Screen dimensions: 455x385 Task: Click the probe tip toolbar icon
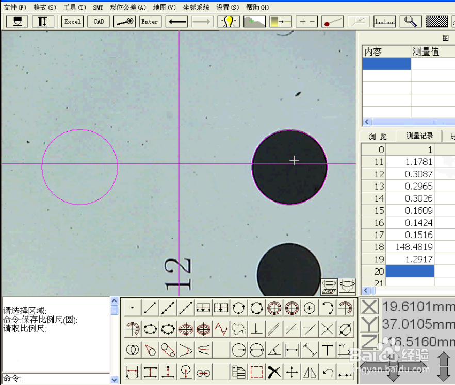tap(17, 22)
